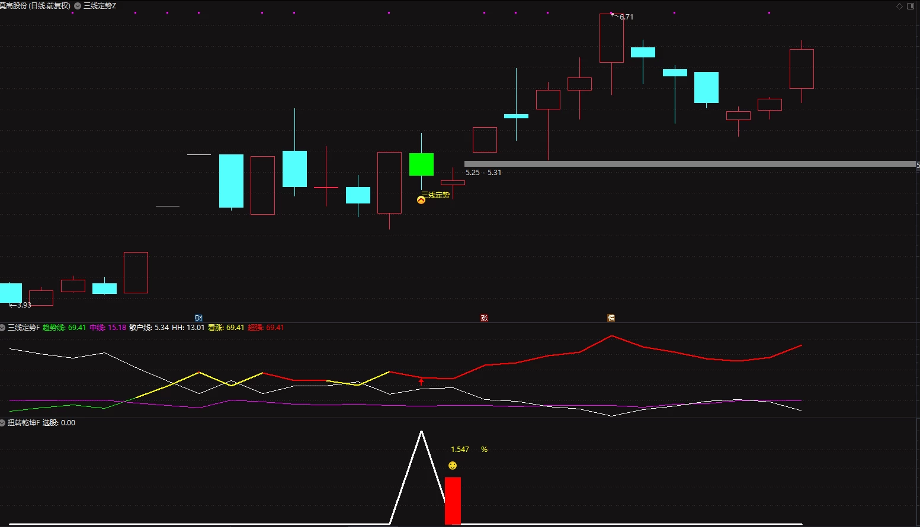This screenshot has height=527, width=920.
Task: Expand the 扭转乾坤F indicator panel menu
Action: tap(2, 423)
